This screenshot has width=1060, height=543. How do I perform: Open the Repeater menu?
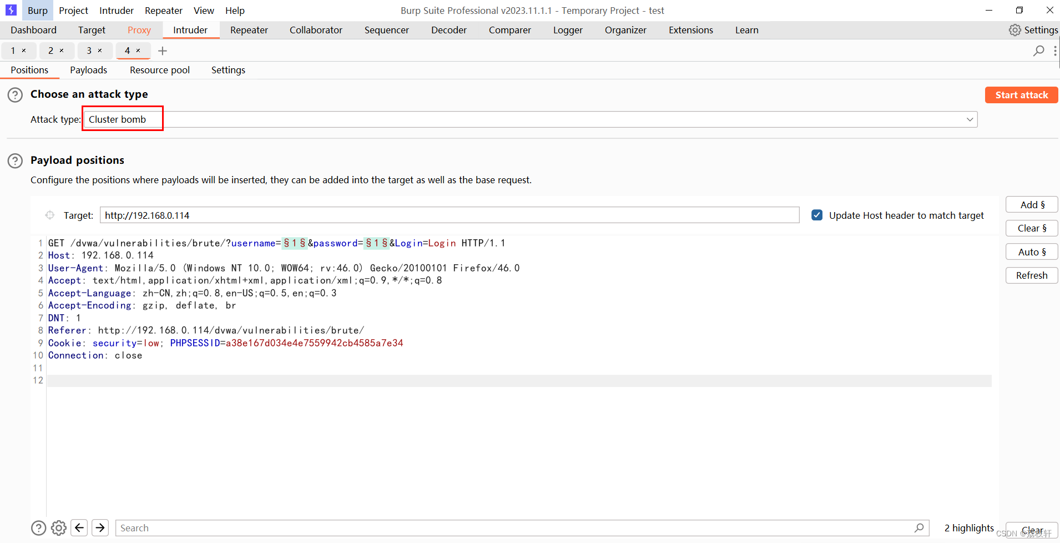click(164, 11)
